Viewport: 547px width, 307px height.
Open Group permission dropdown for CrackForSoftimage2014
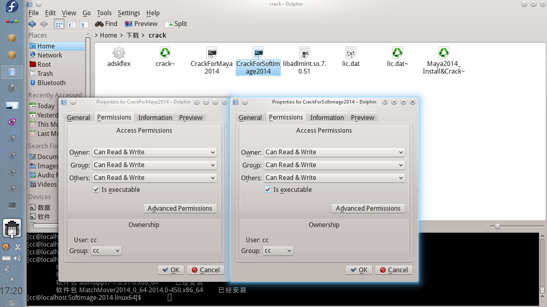click(334, 165)
